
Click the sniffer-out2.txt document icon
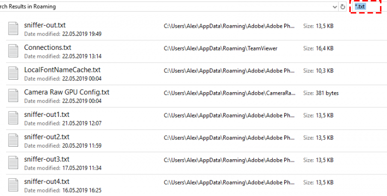pos(13,140)
